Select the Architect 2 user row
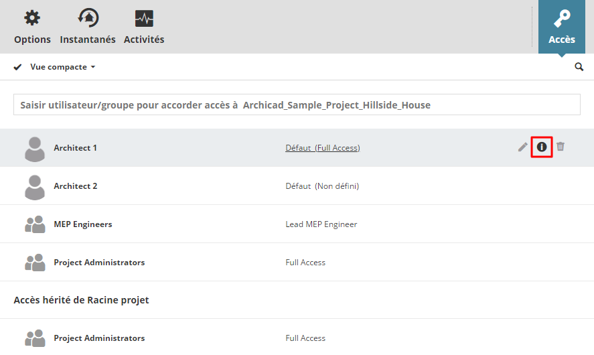 point(76,186)
